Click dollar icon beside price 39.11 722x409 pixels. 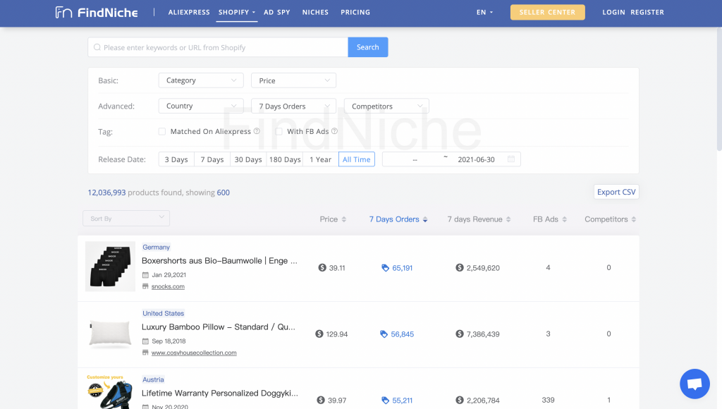(x=322, y=267)
